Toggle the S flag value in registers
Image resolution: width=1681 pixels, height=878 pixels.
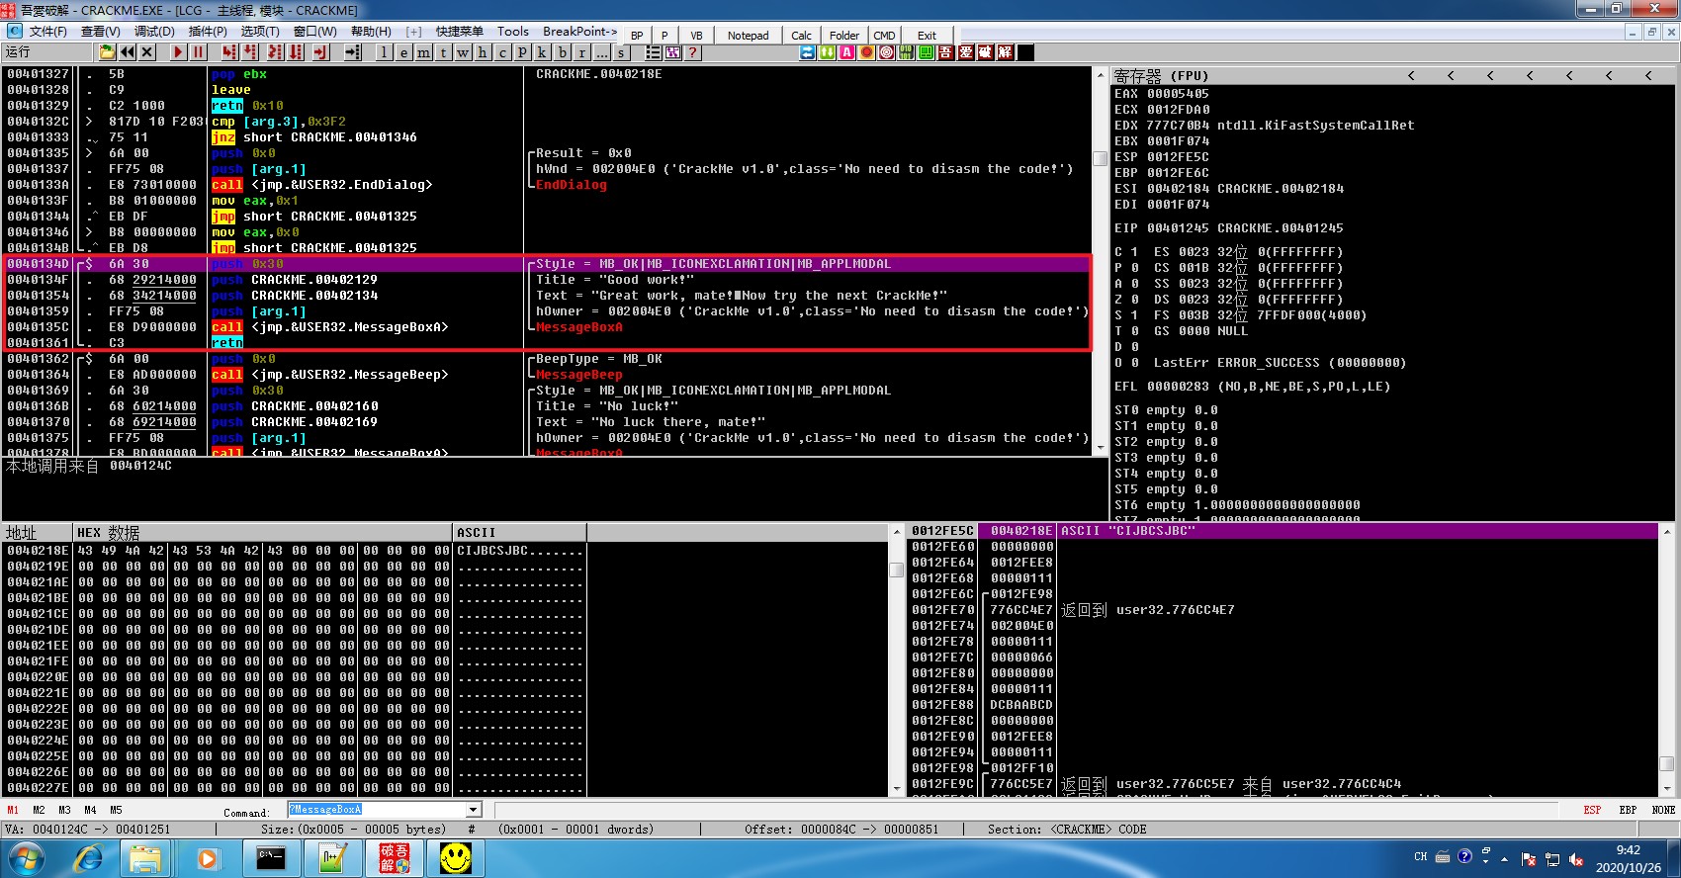point(1135,315)
